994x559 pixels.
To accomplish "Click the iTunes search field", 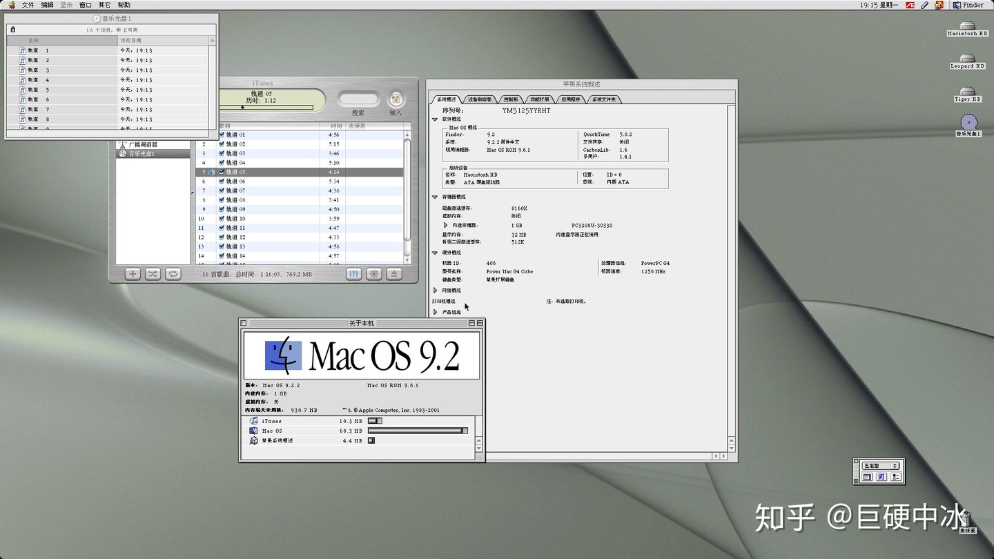I will [x=358, y=99].
